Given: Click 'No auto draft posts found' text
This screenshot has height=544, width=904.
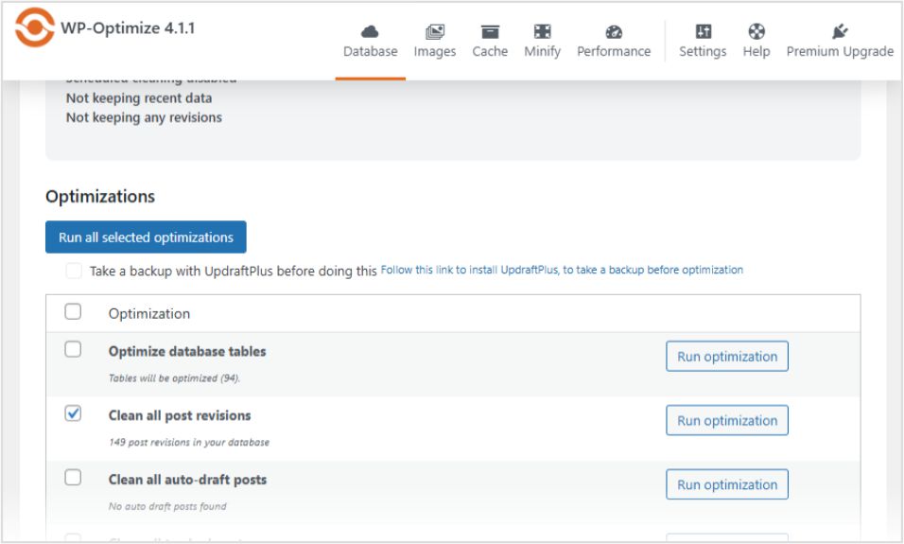Looking at the screenshot, I should [x=167, y=506].
